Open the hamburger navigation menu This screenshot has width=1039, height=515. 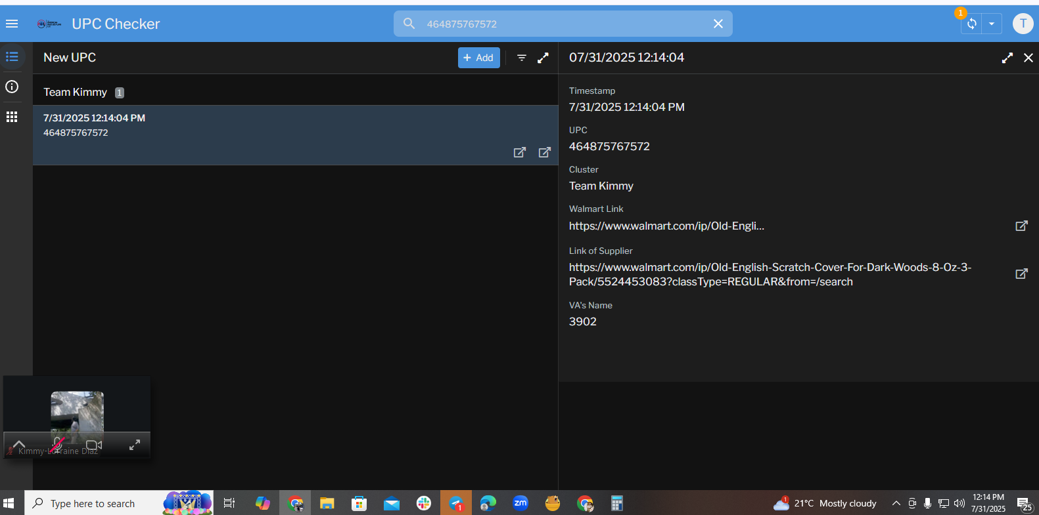click(x=12, y=24)
